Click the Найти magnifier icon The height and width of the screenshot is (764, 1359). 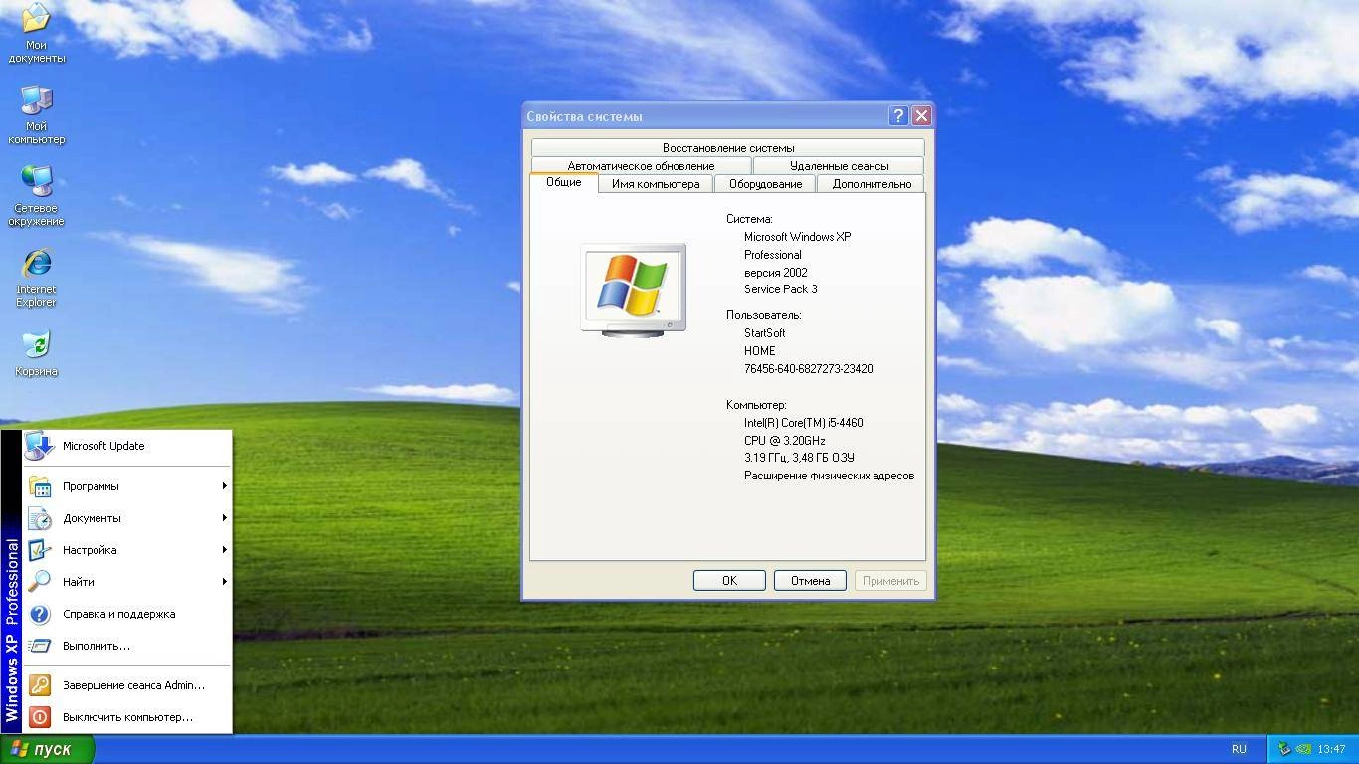pyautogui.click(x=40, y=582)
